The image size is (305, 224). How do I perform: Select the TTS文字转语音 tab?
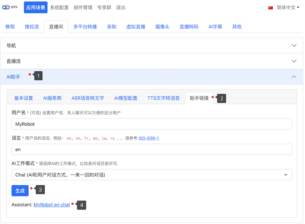pos(163,98)
